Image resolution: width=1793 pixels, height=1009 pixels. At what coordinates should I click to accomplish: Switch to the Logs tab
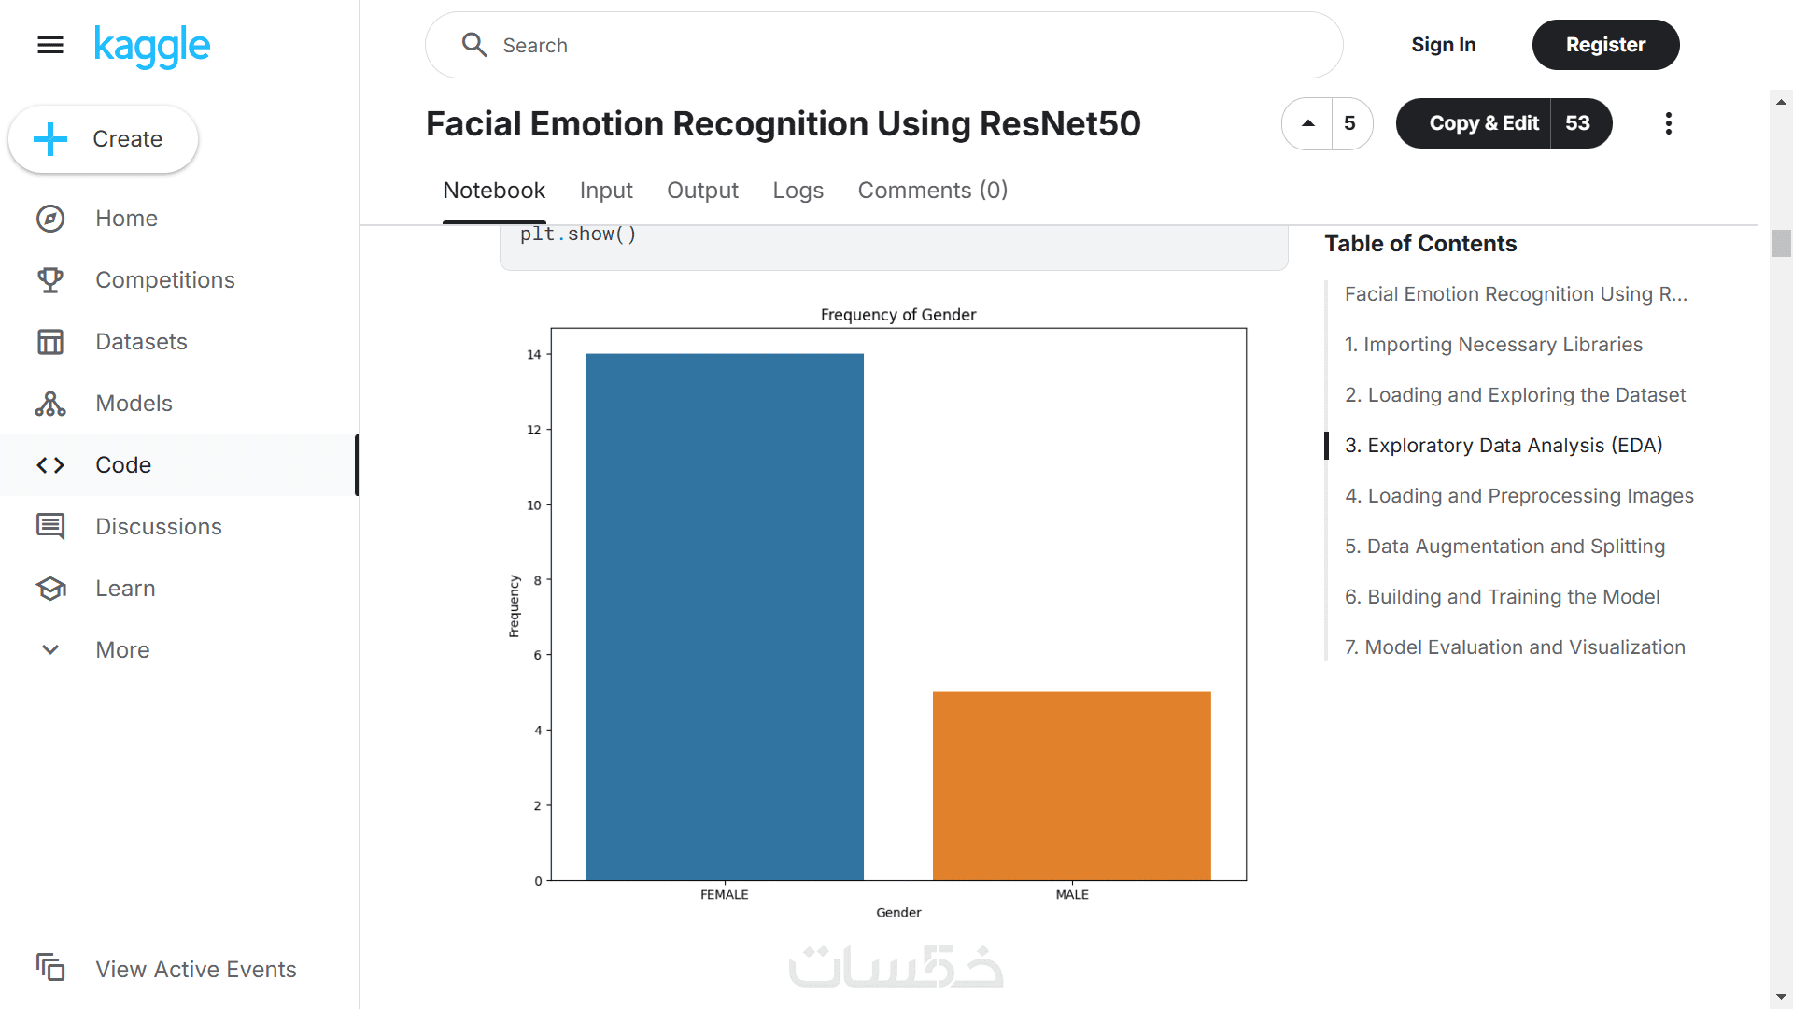798,191
